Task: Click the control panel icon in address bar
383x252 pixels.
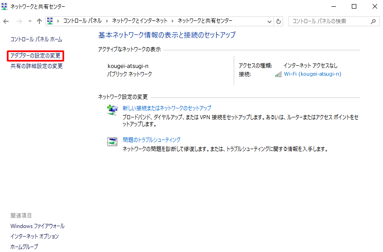Action: click(50, 21)
